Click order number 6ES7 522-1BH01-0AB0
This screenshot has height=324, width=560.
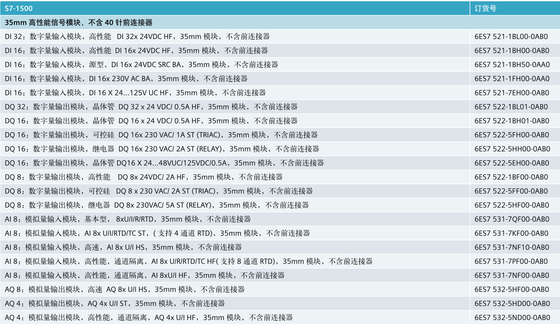click(x=512, y=121)
